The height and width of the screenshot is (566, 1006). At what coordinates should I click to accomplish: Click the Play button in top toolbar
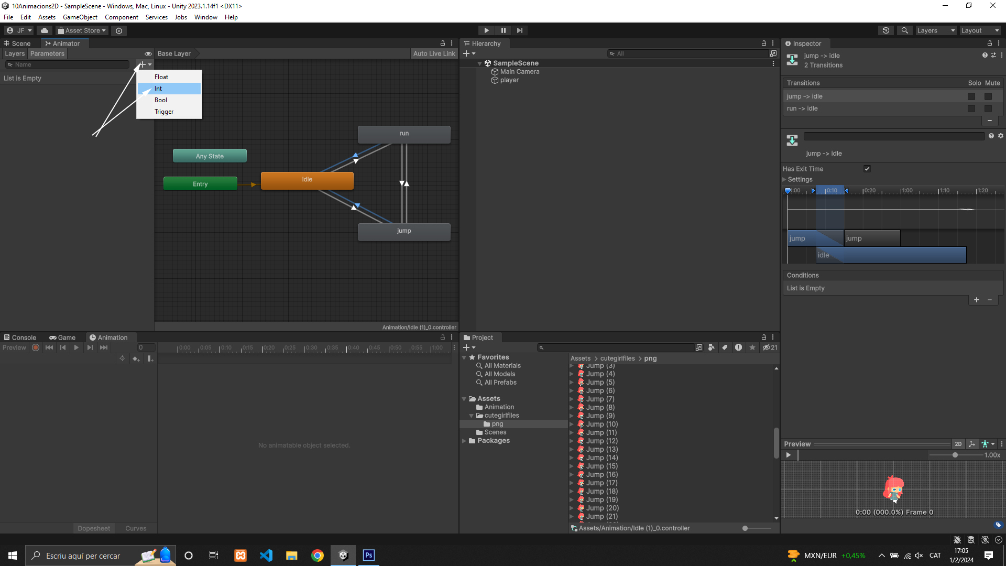[x=486, y=30]
